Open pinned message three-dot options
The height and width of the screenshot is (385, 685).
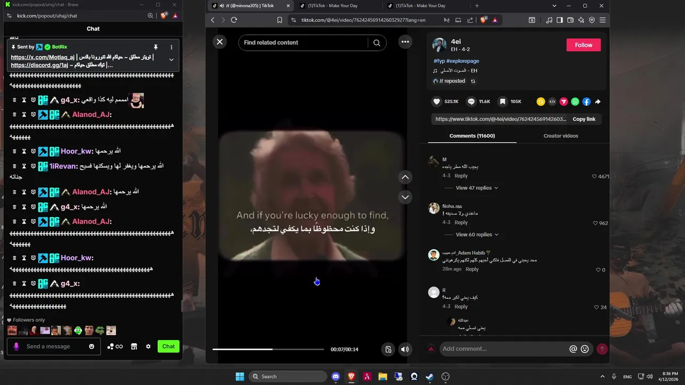[x=171, y=47]
